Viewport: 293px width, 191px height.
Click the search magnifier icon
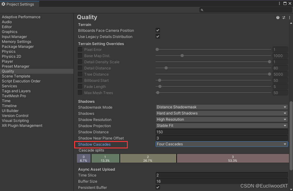click(202, 10)
